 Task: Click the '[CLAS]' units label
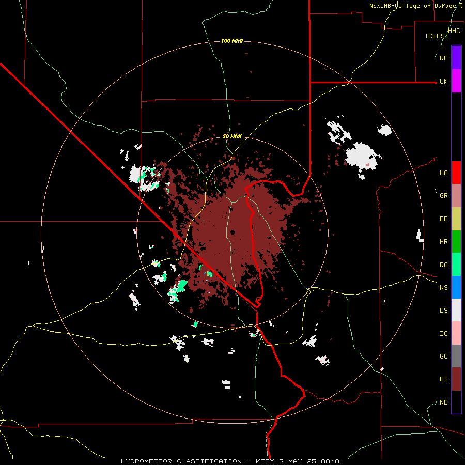(437, 36)
